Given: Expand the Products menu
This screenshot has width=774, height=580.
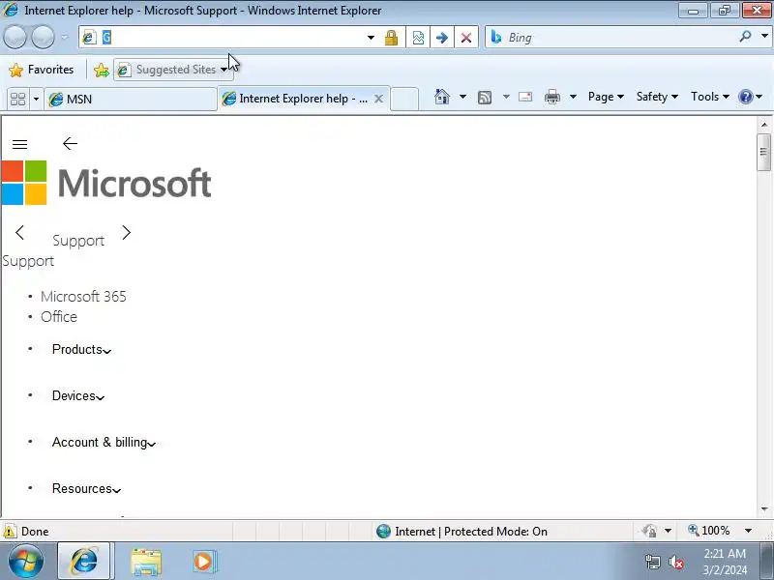Looking at the screenshot, I should click(81, 349).
